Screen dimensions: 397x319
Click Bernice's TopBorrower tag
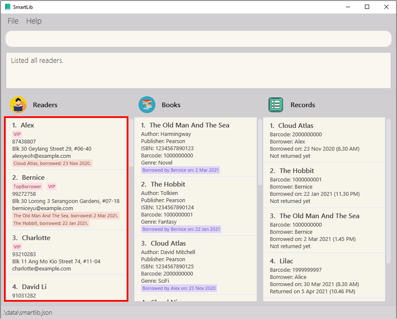pyautogui.click(x=27, y=187)
